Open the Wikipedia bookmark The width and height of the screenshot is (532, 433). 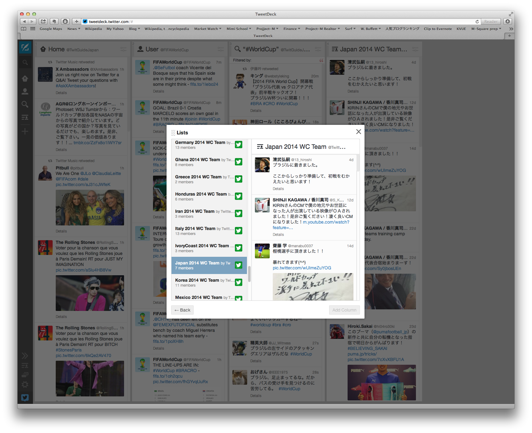(x=93, y=29)
